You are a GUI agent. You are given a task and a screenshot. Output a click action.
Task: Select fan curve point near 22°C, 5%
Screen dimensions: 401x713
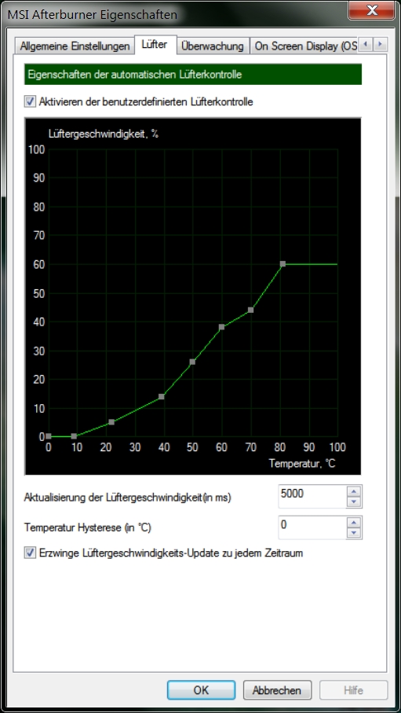point(111,422)
